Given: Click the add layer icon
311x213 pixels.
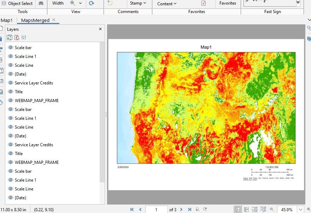Looking at the screenshot, I should (x=10, y=37).
